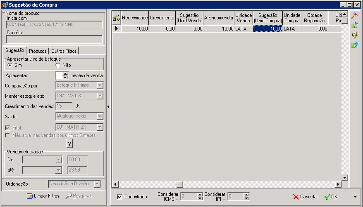
Task: Open the Vendas efetuadas até date dropdown
Action: pos(59,170)
